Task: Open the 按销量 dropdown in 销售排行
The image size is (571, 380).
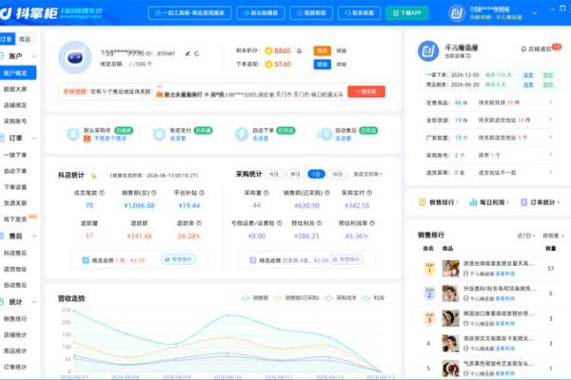Action: (553, 236)
